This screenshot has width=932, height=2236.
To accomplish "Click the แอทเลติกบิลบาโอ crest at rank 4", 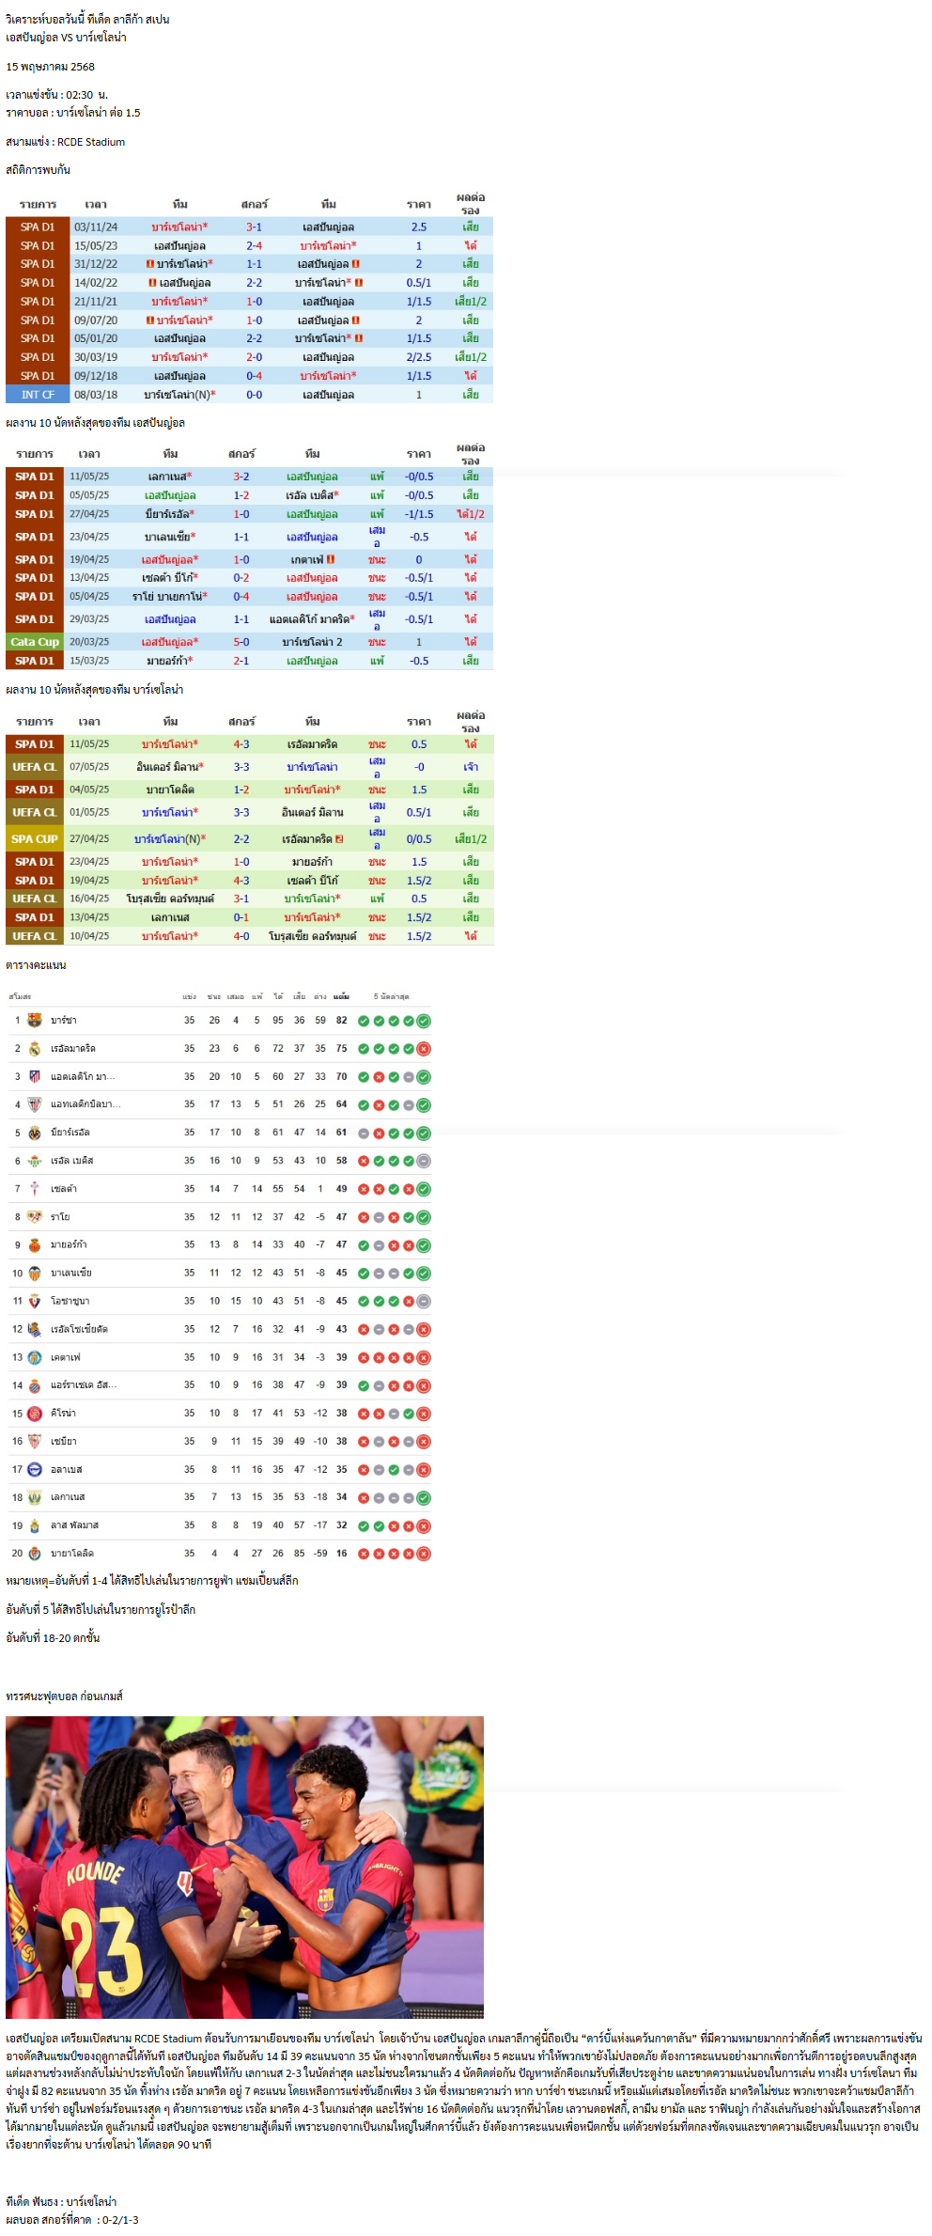I will [x=35, y=1104].
